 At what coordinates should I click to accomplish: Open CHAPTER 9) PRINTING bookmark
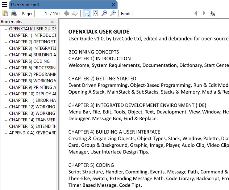(32, 87)
